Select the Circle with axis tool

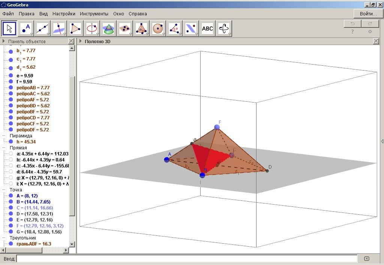tap(92, 29)
